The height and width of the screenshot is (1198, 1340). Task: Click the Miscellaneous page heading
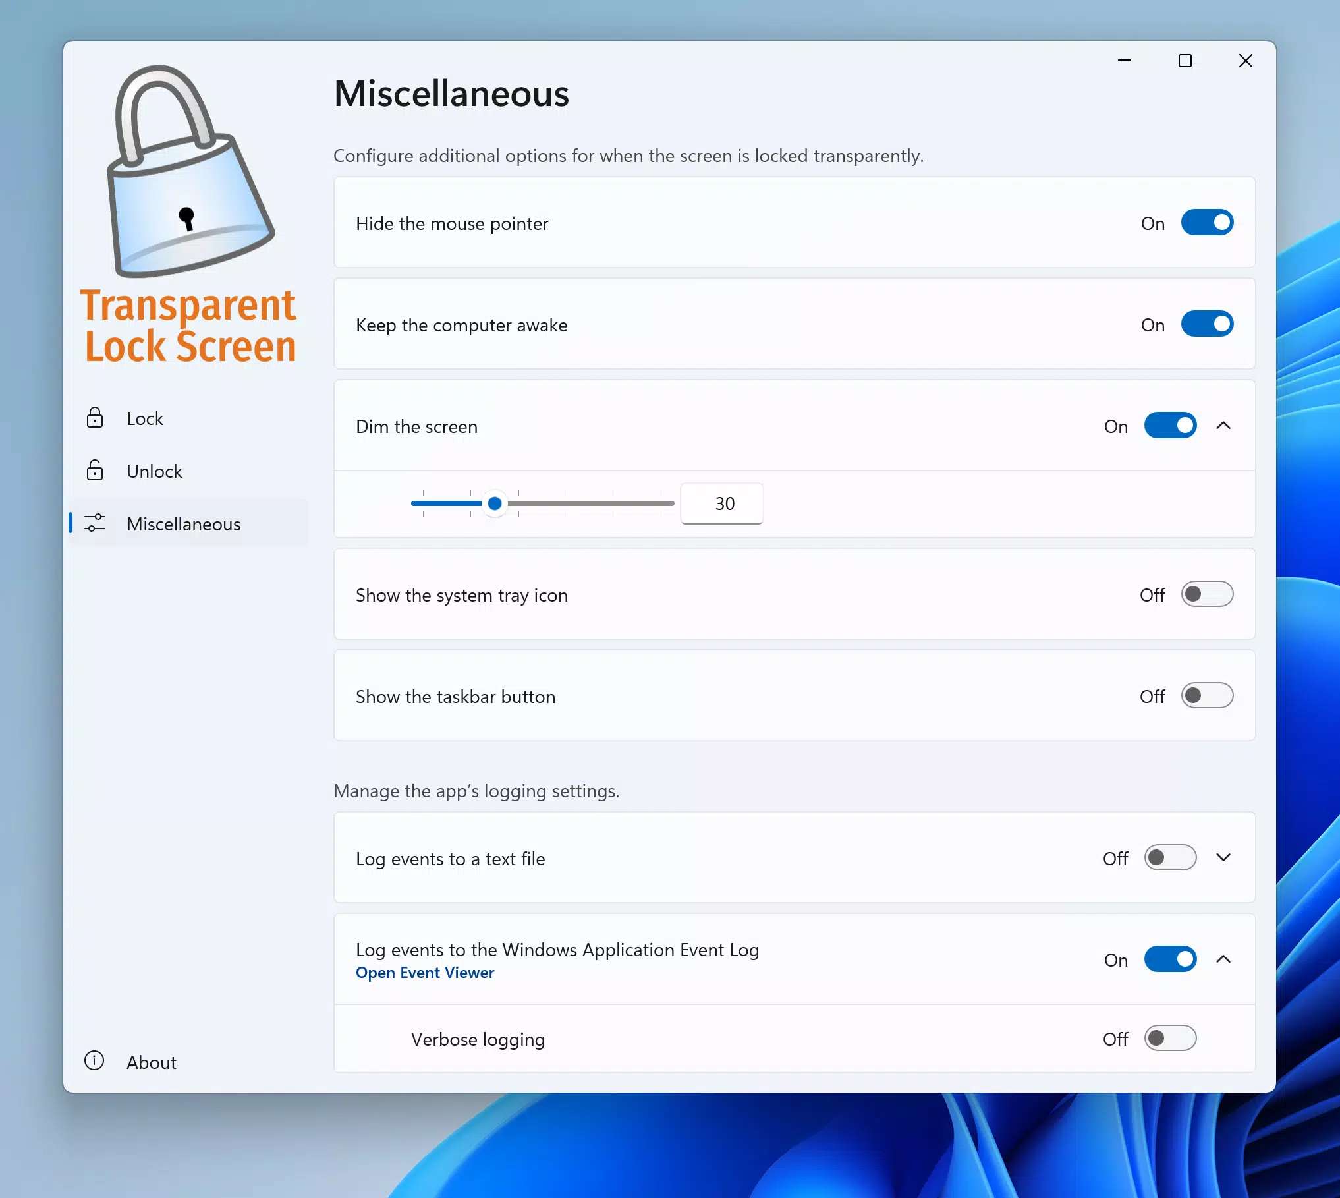coord(451,94)
